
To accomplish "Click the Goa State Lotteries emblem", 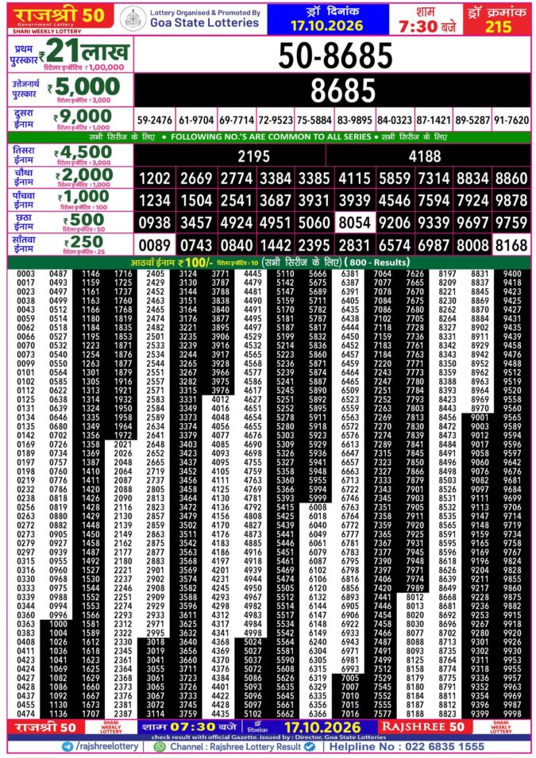I will click(133, 19).
